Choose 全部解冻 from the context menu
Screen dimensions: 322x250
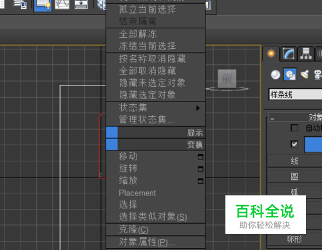pyautogui.click(x=156, y=34)
